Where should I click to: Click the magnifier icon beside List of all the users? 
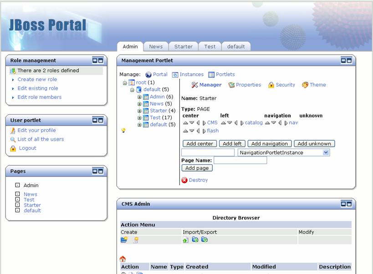[x=13, y=139]
